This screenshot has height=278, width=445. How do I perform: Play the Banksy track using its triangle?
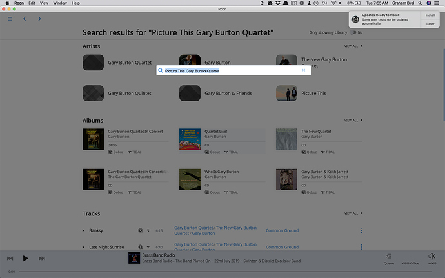(x=83, y=230)
